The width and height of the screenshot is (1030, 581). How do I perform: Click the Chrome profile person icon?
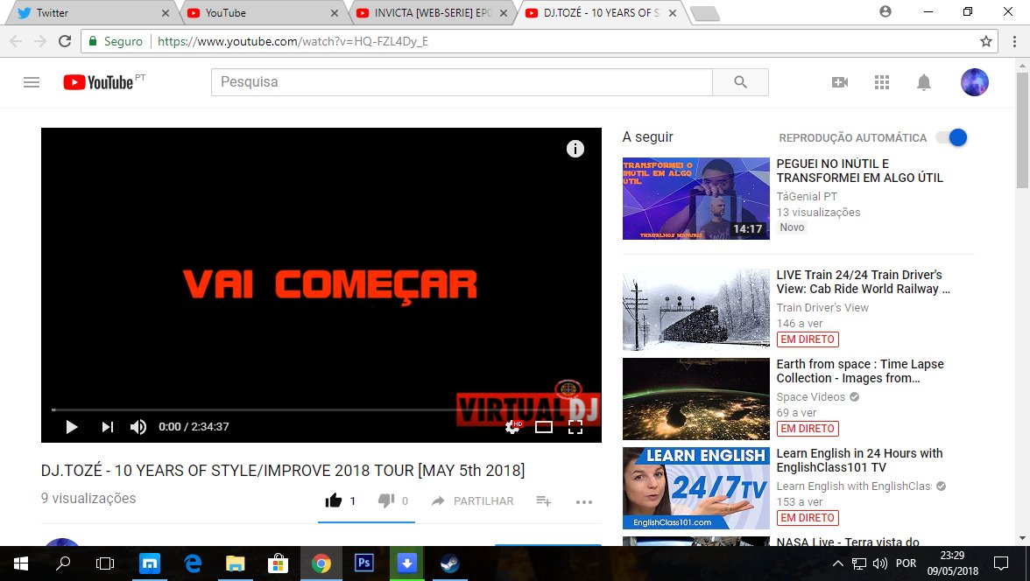point(885,12)
